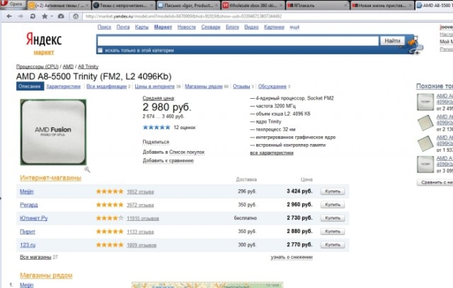Image resolution: width=453 pixels, height=288 pixels.
Task: Click the top similar-product thumbnail on the right
Action: coord(425,102)
